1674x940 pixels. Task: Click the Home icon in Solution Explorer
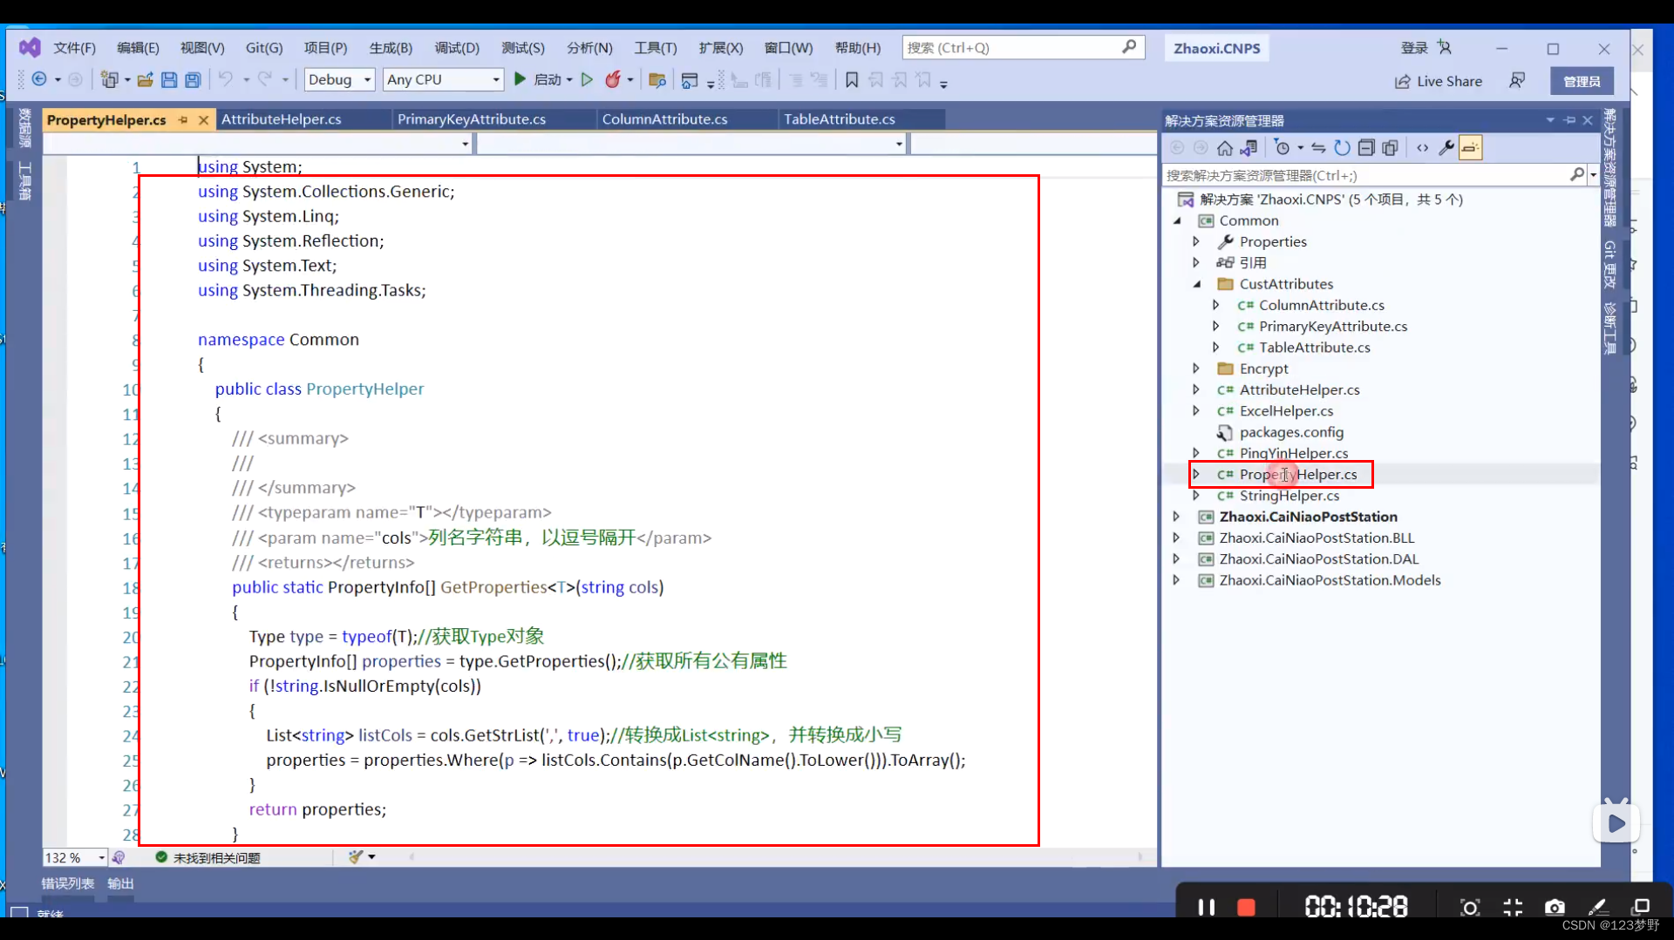(x=1225, y=148)
